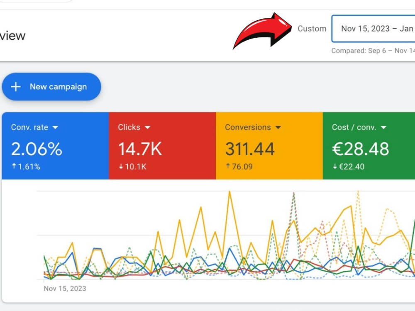
Task: Select the yellow Conversions scorecard
Action: (x=269, y=146)
